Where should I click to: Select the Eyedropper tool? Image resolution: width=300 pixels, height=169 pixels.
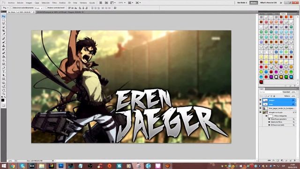(x=3, y=35)
